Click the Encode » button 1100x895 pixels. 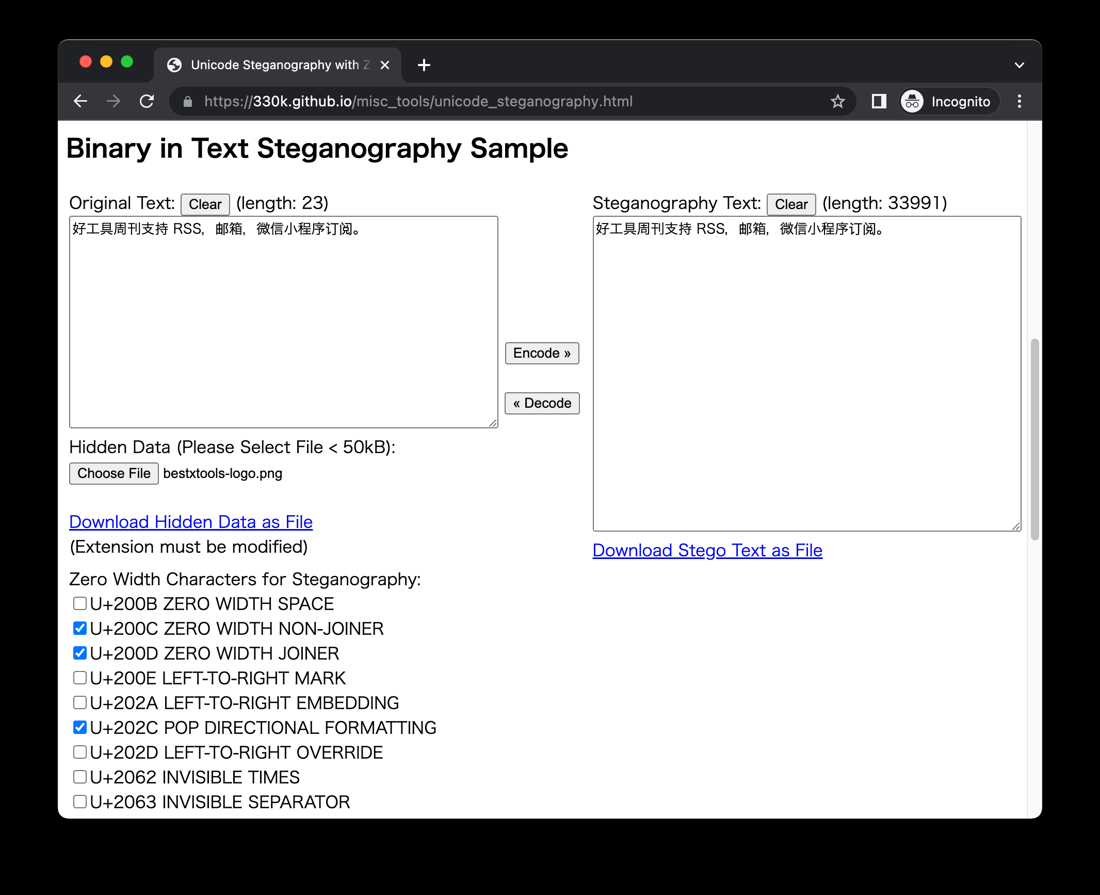coord(542,353)
